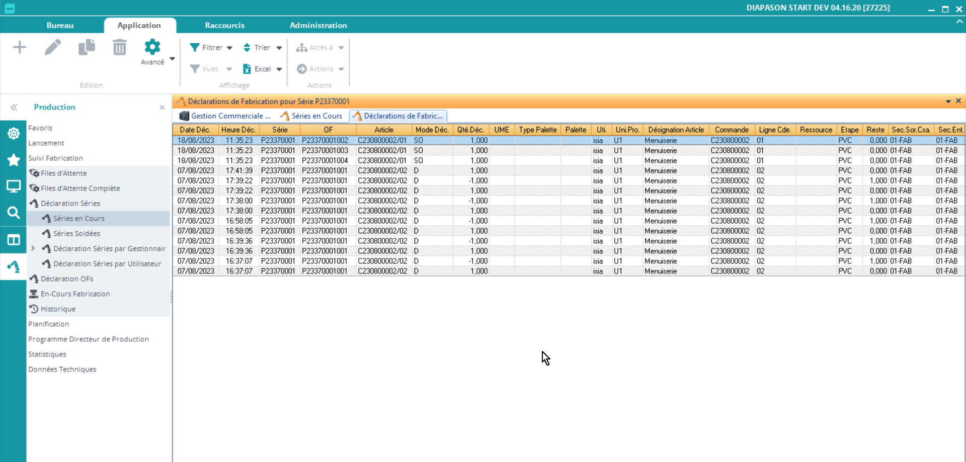Open the Filtrer dropdown

coord(211,48)
